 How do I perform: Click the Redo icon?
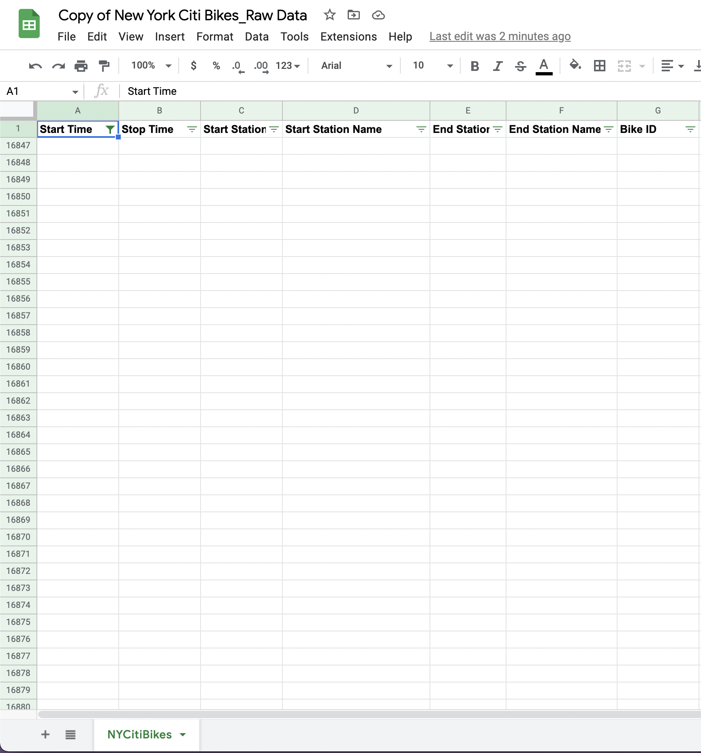[x=58, y=66]
